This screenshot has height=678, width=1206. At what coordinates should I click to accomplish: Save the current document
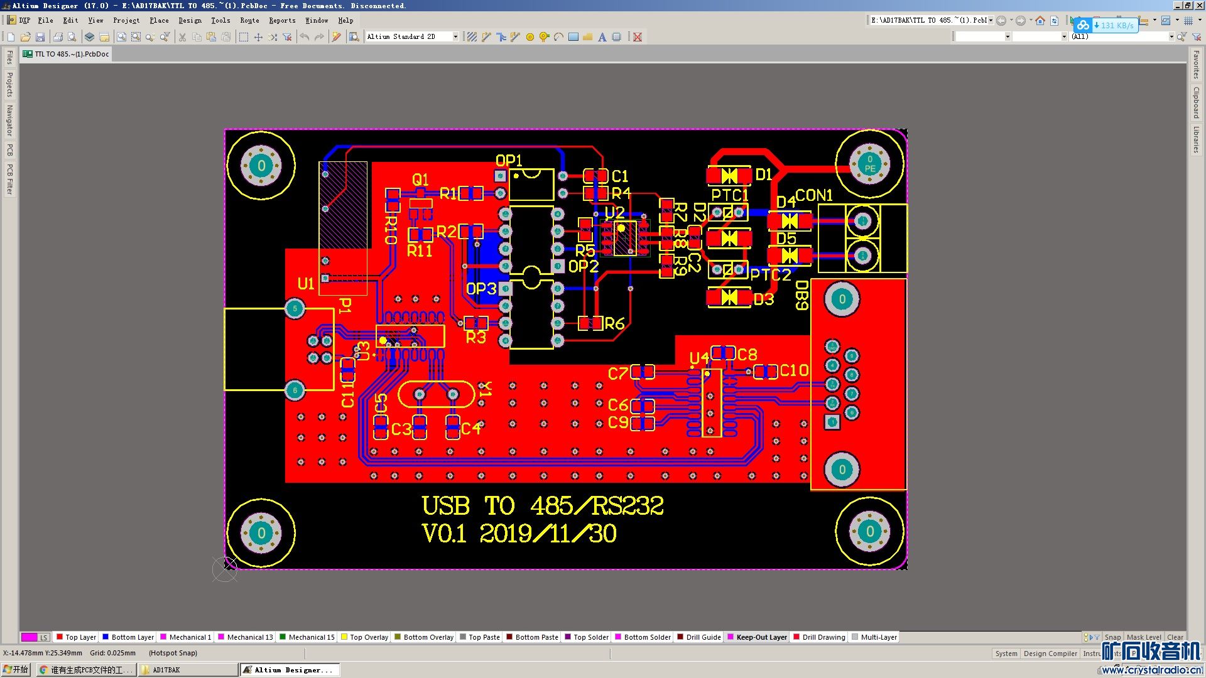40,37
